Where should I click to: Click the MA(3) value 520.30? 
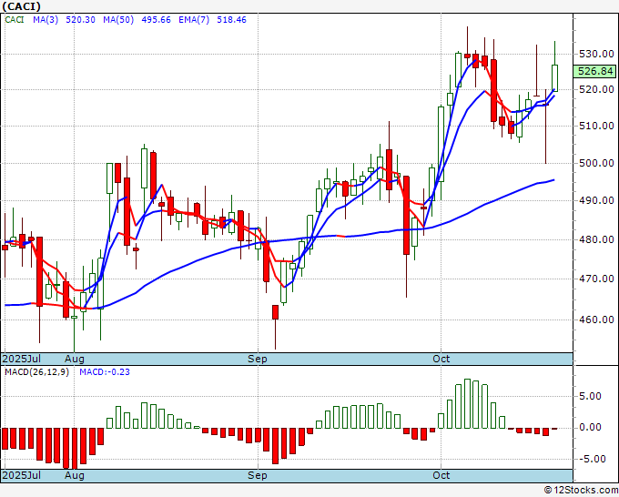(x=80, y=20)
